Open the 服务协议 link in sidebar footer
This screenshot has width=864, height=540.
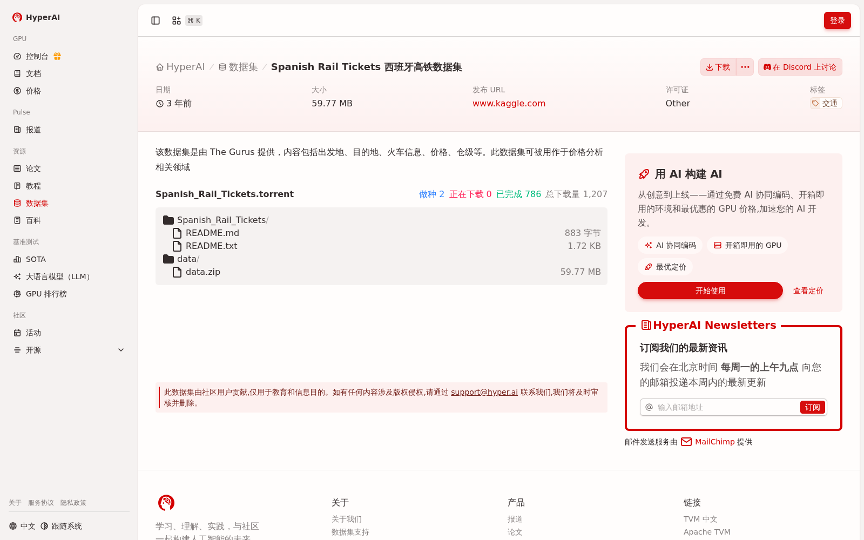click(x=41, y=503)
